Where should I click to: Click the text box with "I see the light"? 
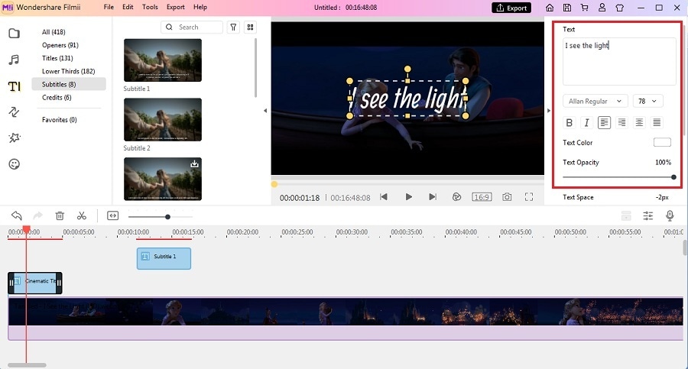tap(619, 61)
